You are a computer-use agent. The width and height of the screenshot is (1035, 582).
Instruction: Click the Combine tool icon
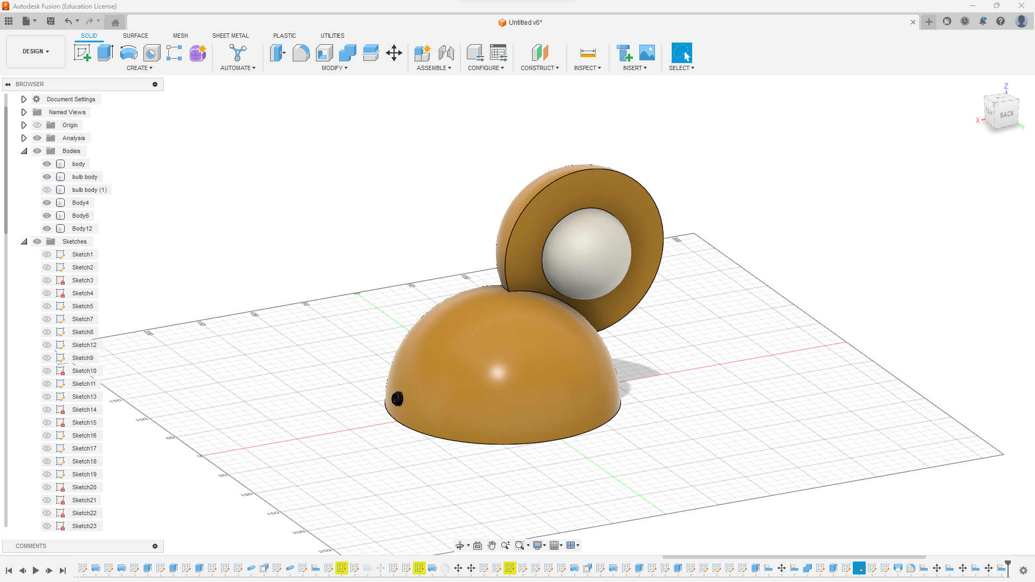348,53
